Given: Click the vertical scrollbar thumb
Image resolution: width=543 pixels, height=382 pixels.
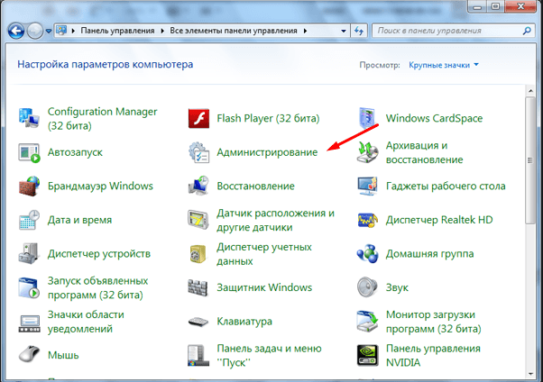Looking at the screenshot, I should 530,160.
